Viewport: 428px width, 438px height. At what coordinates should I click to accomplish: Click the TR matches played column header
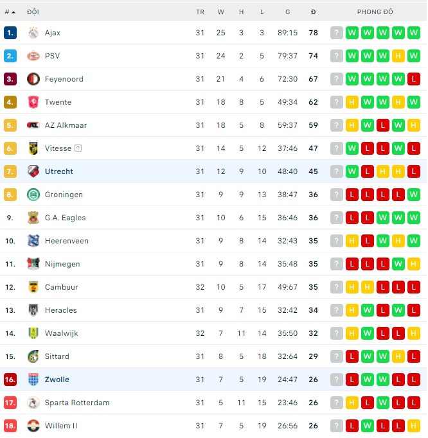tap(200, 12)
